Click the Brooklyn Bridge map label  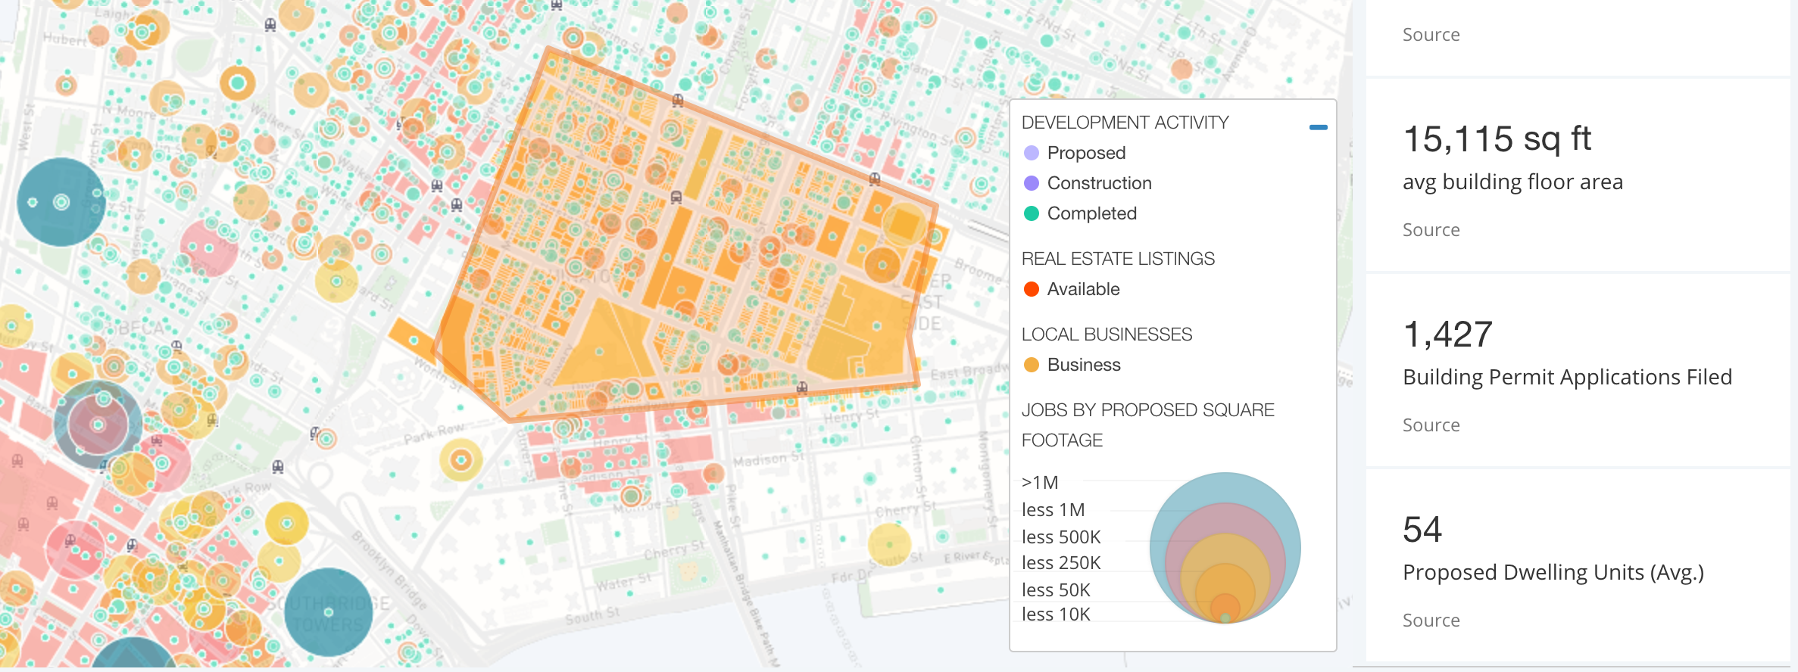[391, 569]
